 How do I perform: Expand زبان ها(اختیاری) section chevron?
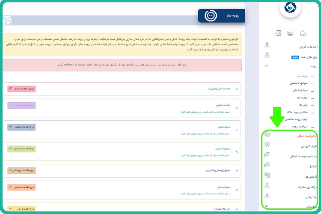[237, 209]
